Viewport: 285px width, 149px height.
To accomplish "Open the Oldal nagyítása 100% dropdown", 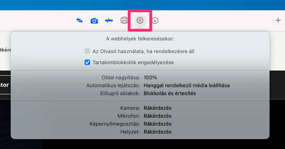I will (x=150, y=78).
